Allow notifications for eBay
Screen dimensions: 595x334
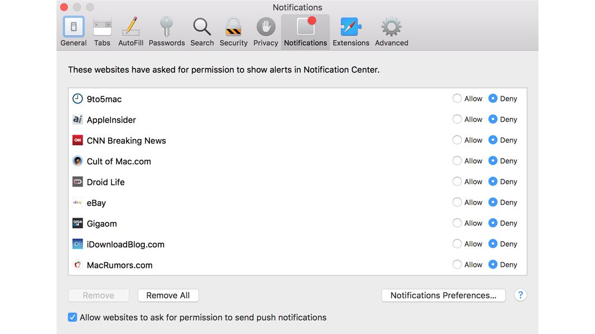click(x=458, y=202)
